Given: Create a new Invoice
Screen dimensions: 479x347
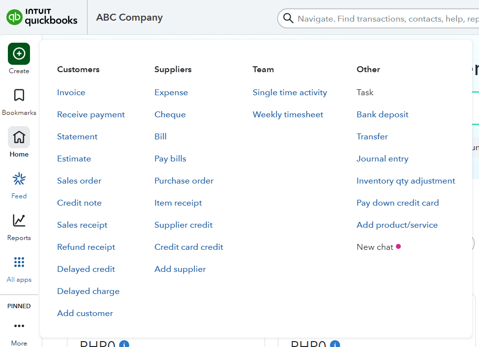Looking at the screenshot, I should [x=71, y=92].
